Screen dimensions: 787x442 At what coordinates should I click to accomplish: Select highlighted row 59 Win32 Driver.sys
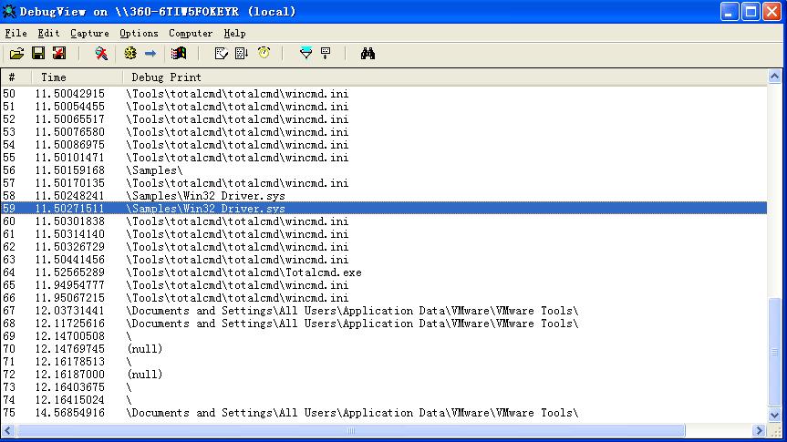383,208
